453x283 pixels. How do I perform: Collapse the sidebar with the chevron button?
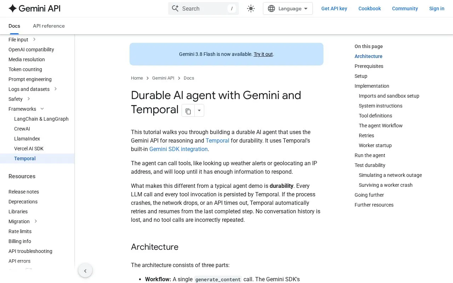(85, 271)
